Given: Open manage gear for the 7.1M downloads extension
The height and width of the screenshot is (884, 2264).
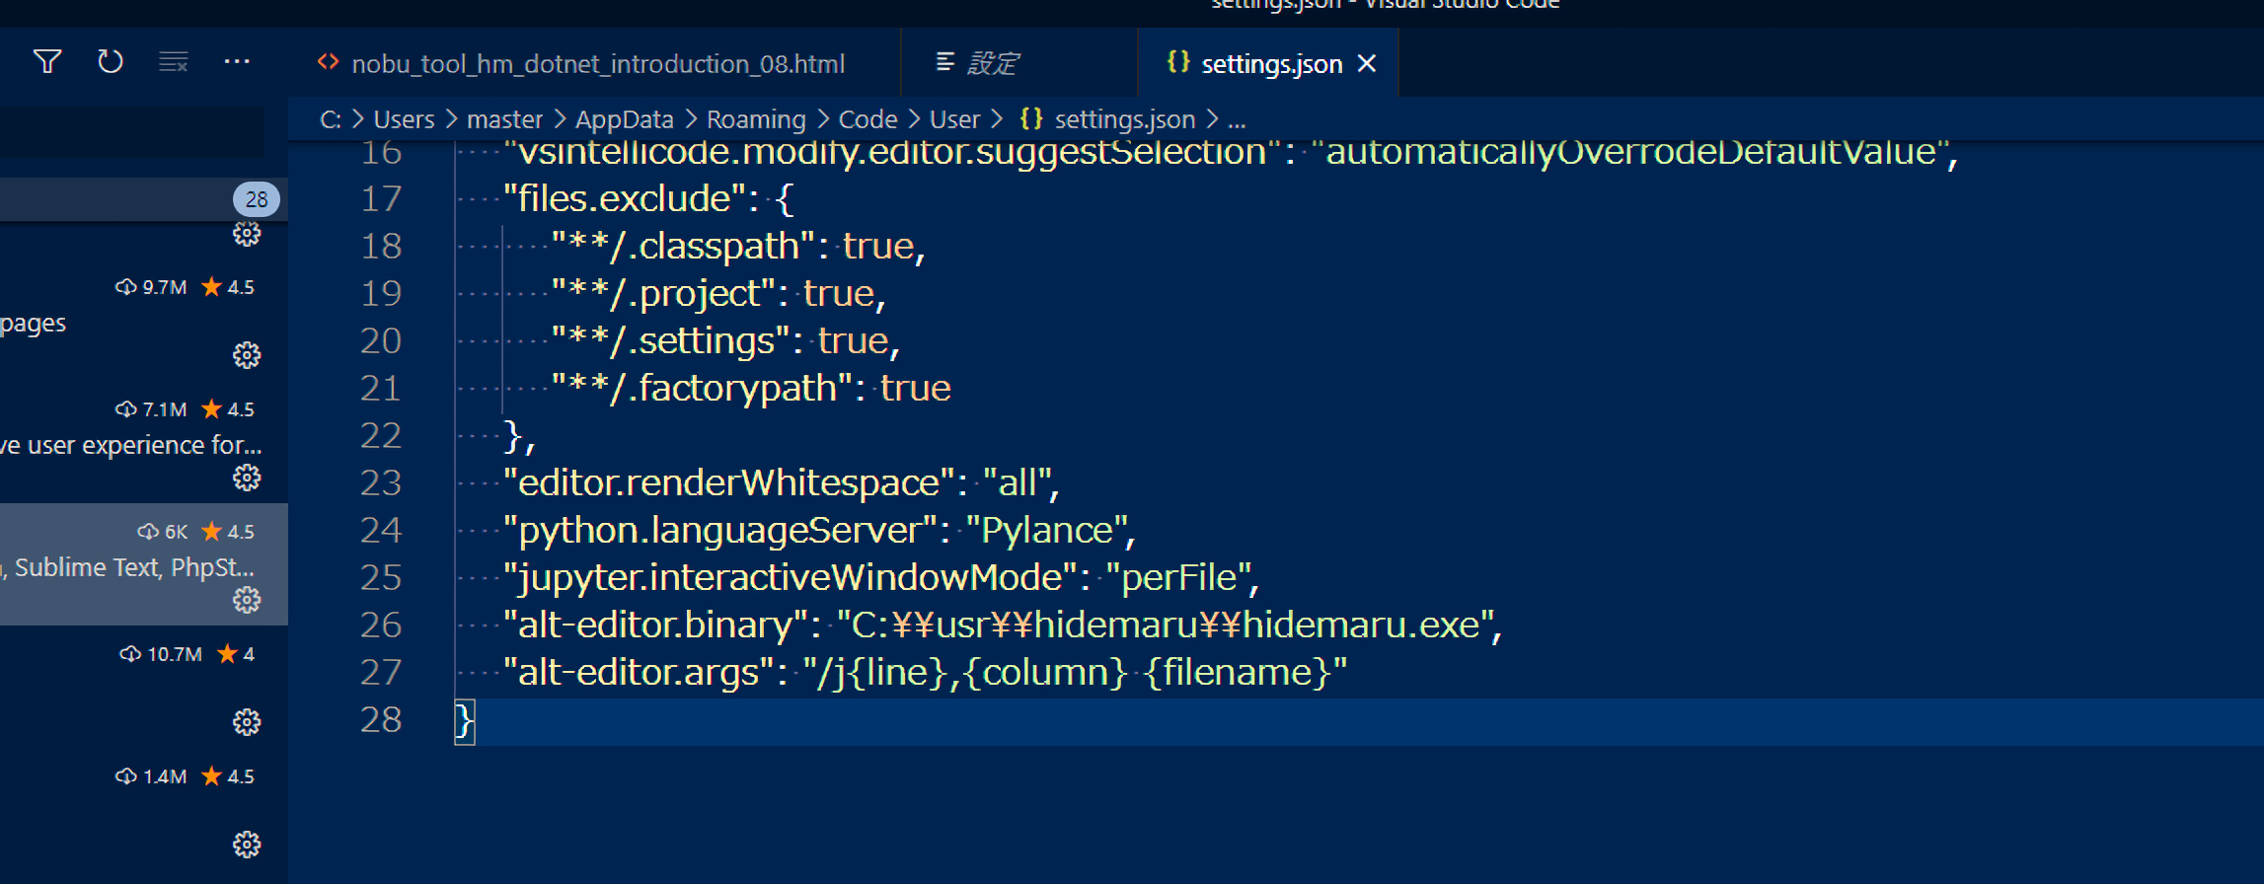Looking at the screenshot, I should [x=247, y=478].
